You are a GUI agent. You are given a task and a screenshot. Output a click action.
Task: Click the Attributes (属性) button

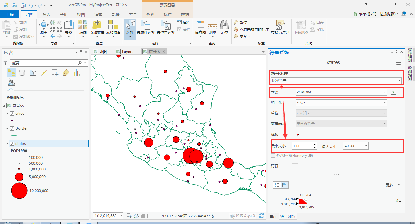click(183, 23)
